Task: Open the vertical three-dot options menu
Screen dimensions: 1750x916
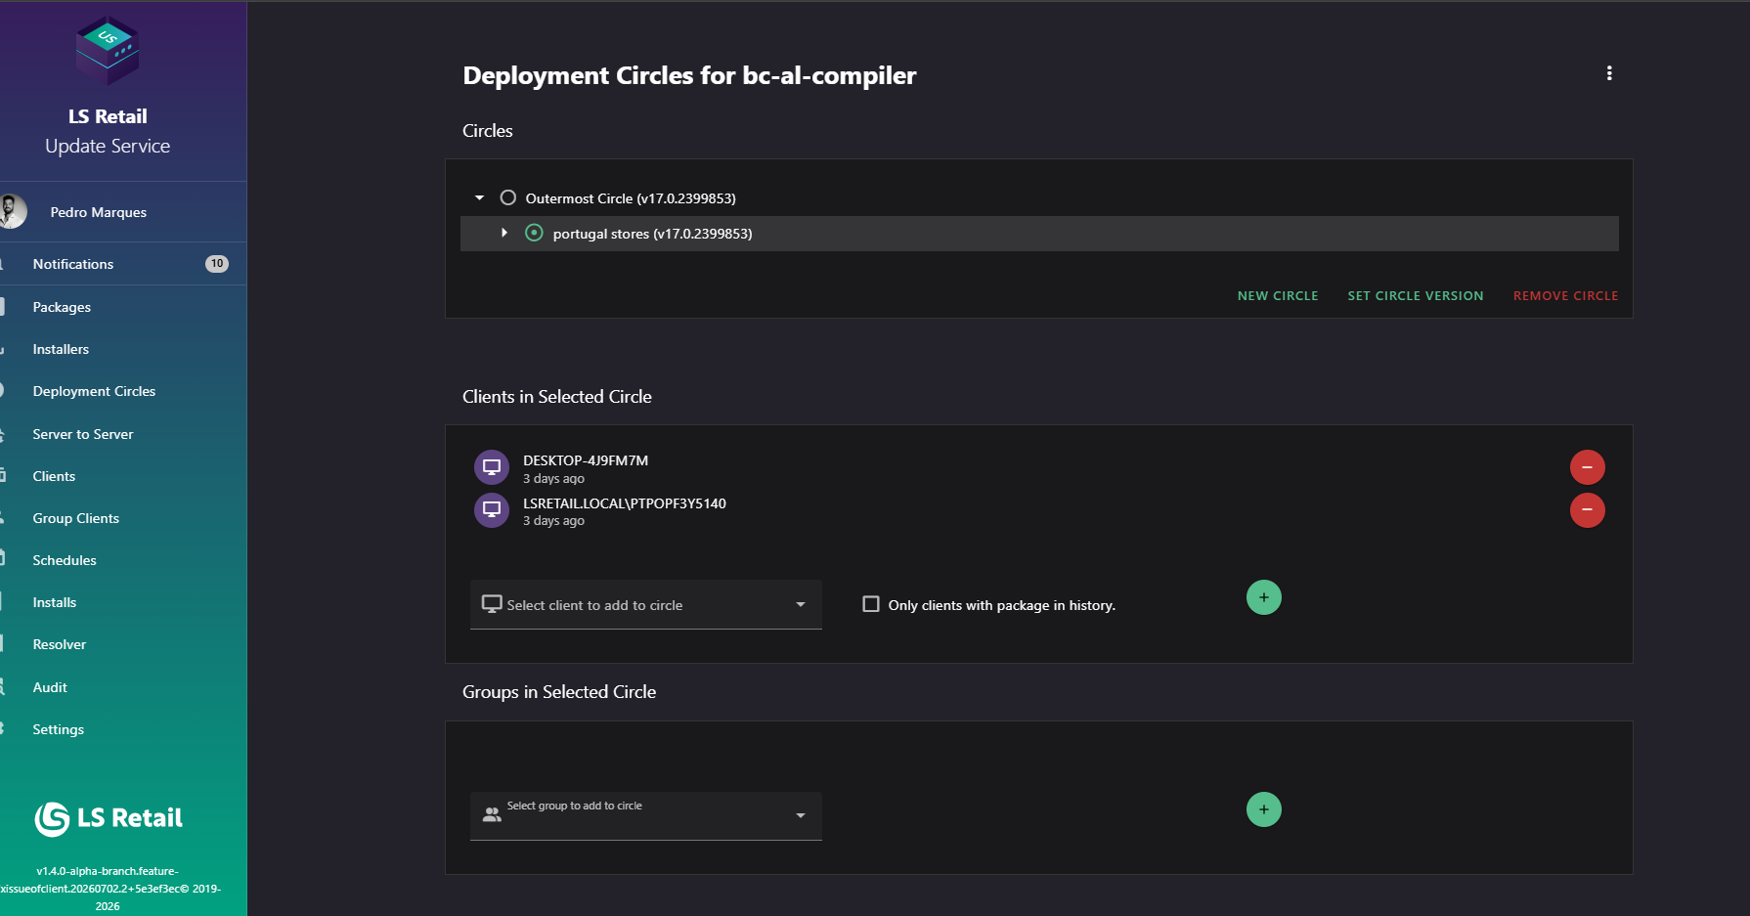Action: (x=1609, y=73)
